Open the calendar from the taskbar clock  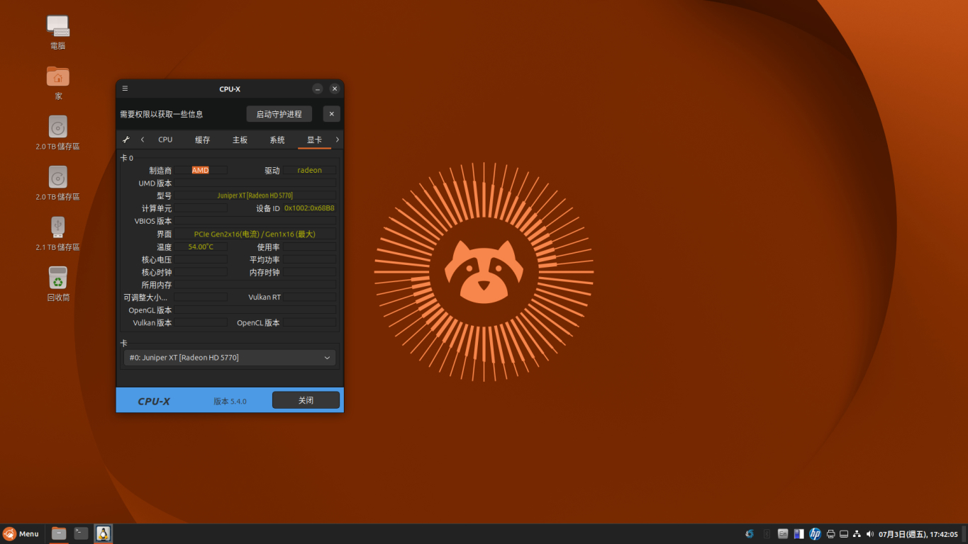[918, 534]
